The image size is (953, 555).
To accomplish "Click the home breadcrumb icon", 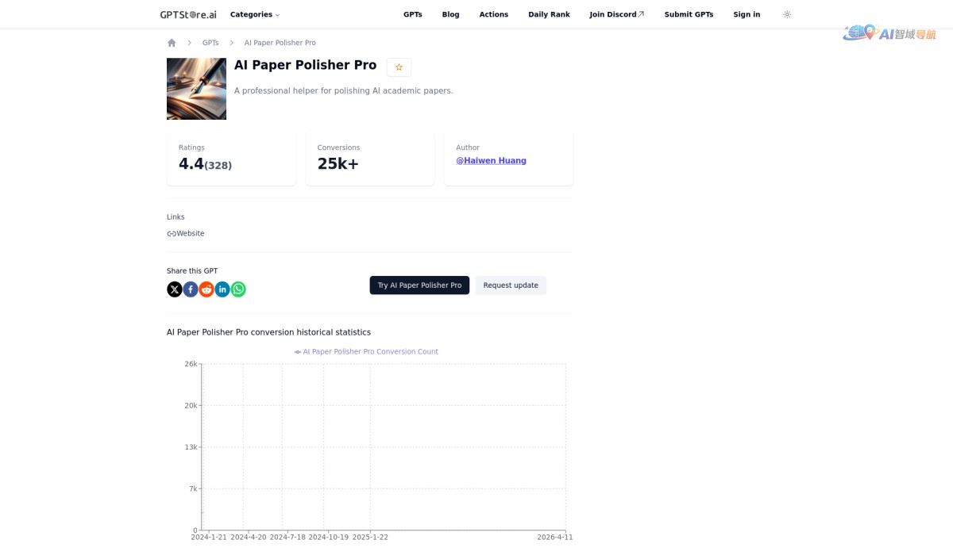I will pos(172,42).
